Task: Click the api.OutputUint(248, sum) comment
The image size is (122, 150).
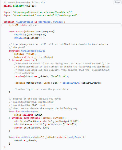Action: click(27, 105)
